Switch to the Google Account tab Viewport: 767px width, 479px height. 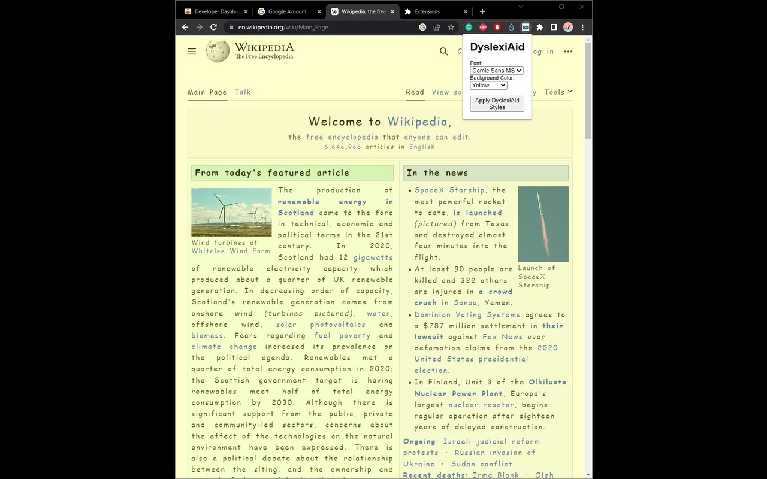coord(288,11)
